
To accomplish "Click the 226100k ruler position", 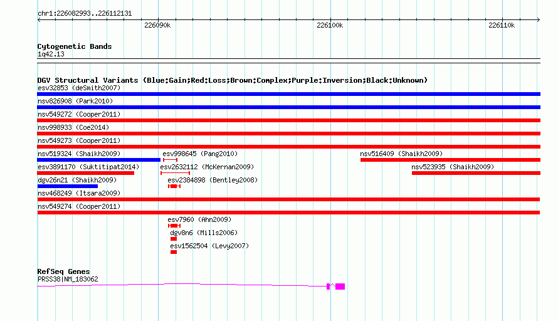I will point(330,25).
